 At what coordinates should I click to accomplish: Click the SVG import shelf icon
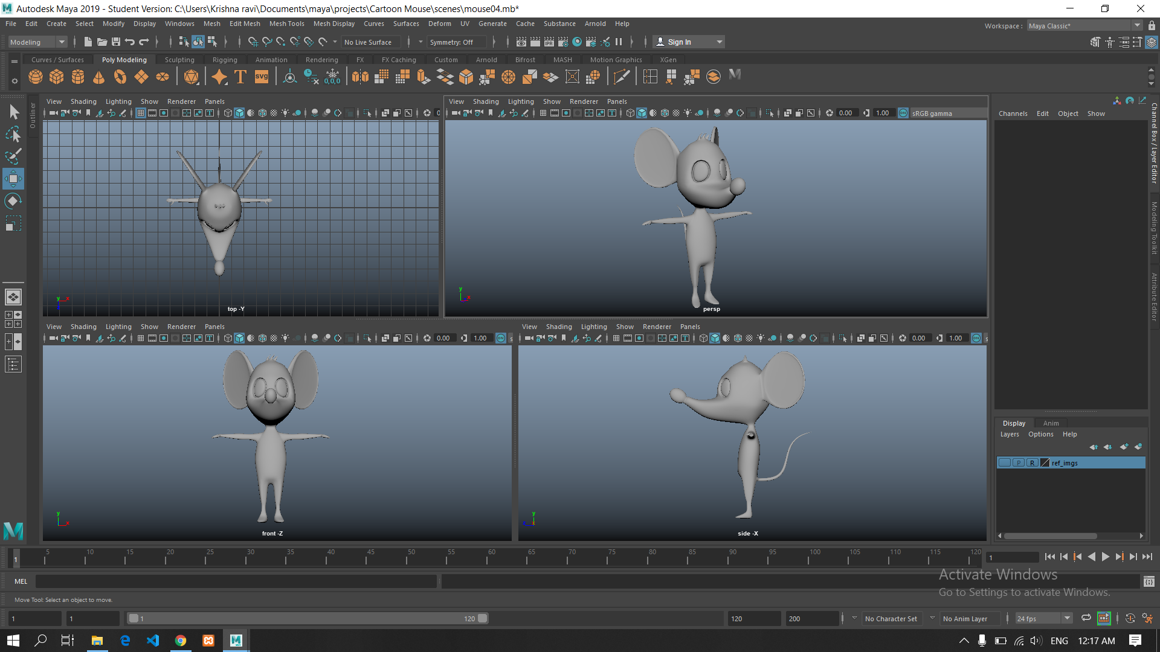pyautogui.click(x=262, y=77)
